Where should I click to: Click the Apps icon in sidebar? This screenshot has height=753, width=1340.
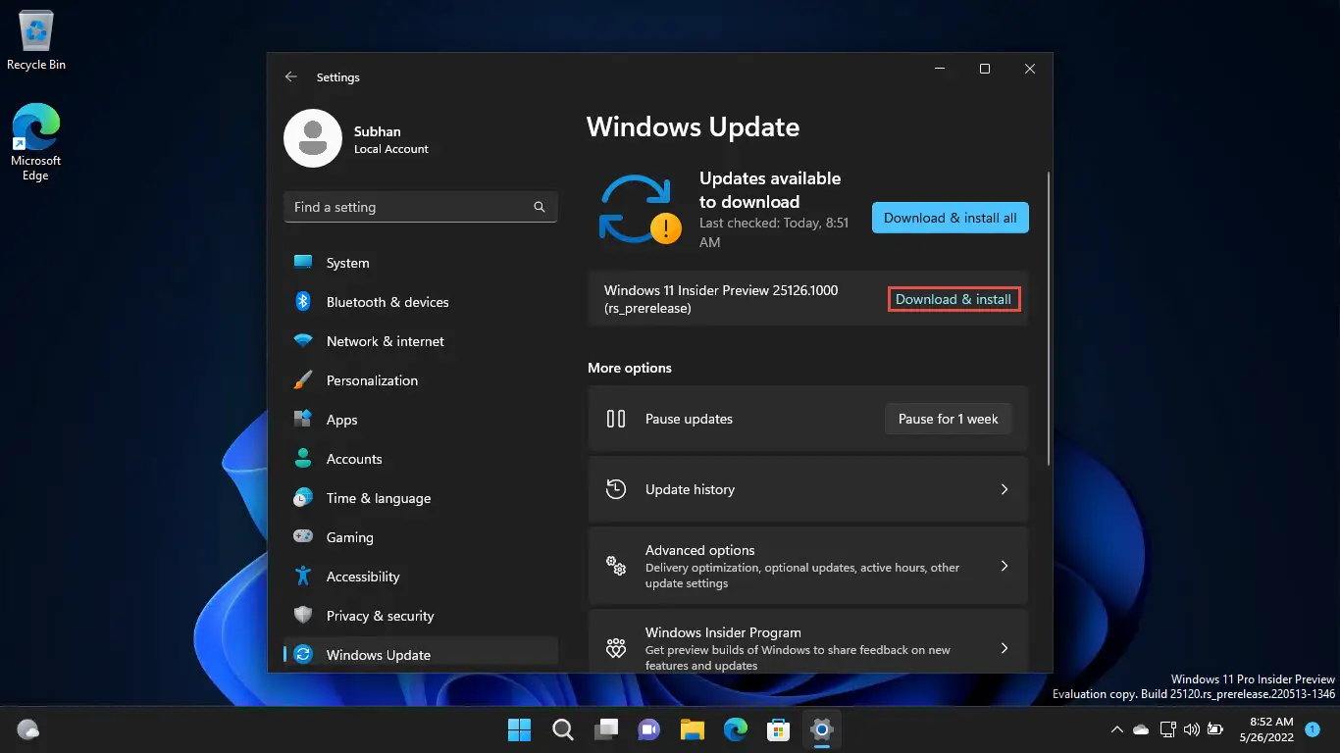click(303, 420)
